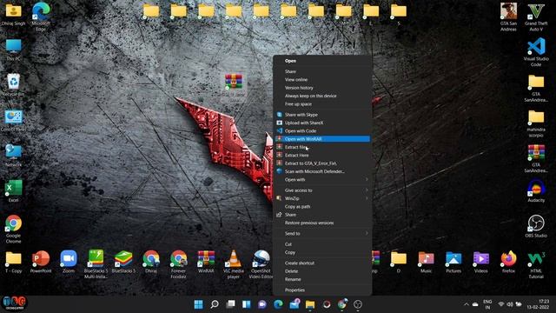
Task: Select the T - Copy folder
Action: pos(14,262)
